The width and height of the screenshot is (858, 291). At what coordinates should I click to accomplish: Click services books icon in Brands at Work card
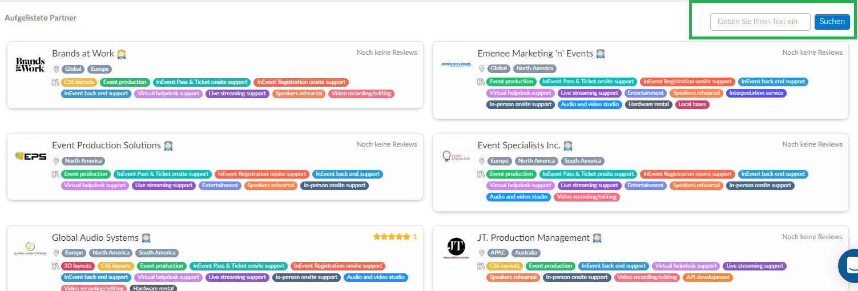56,82
